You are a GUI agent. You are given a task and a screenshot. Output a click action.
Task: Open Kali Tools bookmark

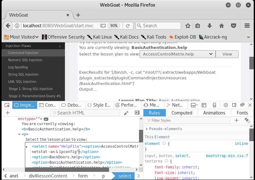(x=154, y=37)
